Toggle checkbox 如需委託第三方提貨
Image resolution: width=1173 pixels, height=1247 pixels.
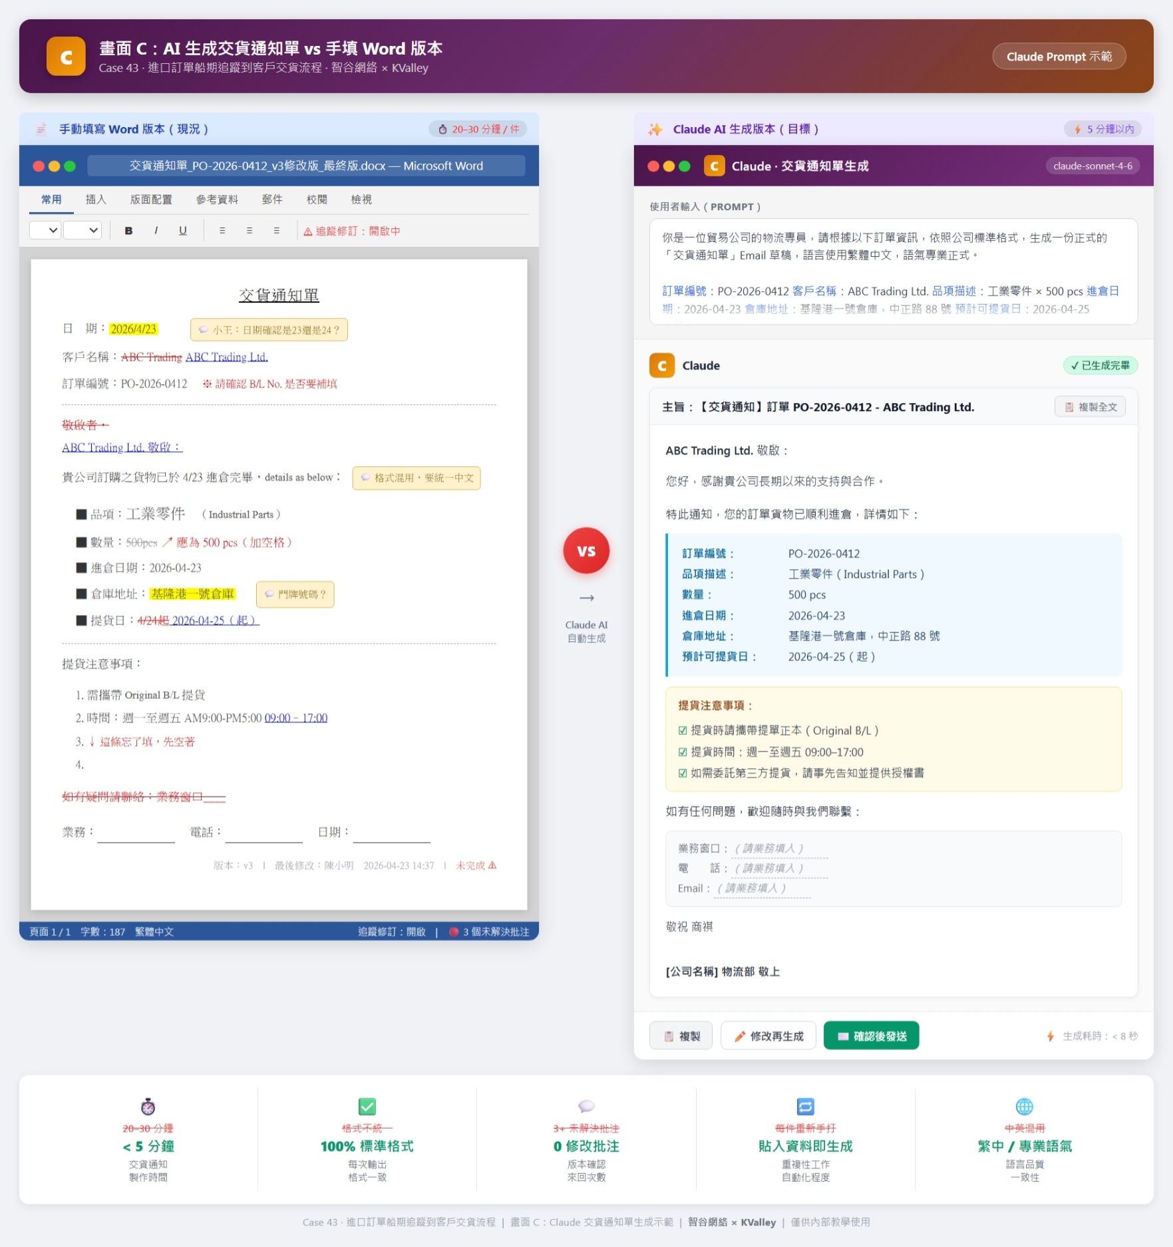click(683, 773)
